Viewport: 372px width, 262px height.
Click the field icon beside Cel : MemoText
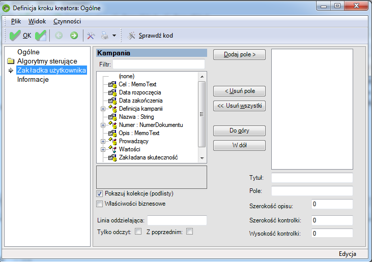click(x=112, y=84)
